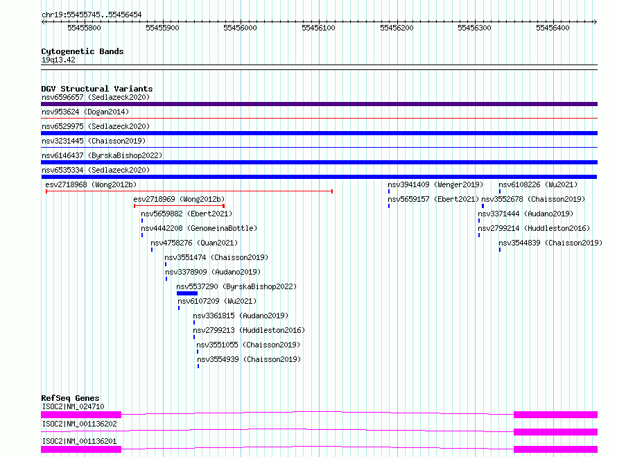Open nsv5659882 (Ebert2021) variant

186,214
